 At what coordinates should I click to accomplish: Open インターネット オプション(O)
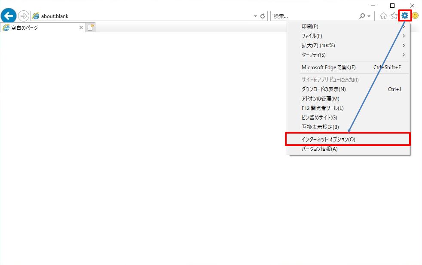[348, 139]
